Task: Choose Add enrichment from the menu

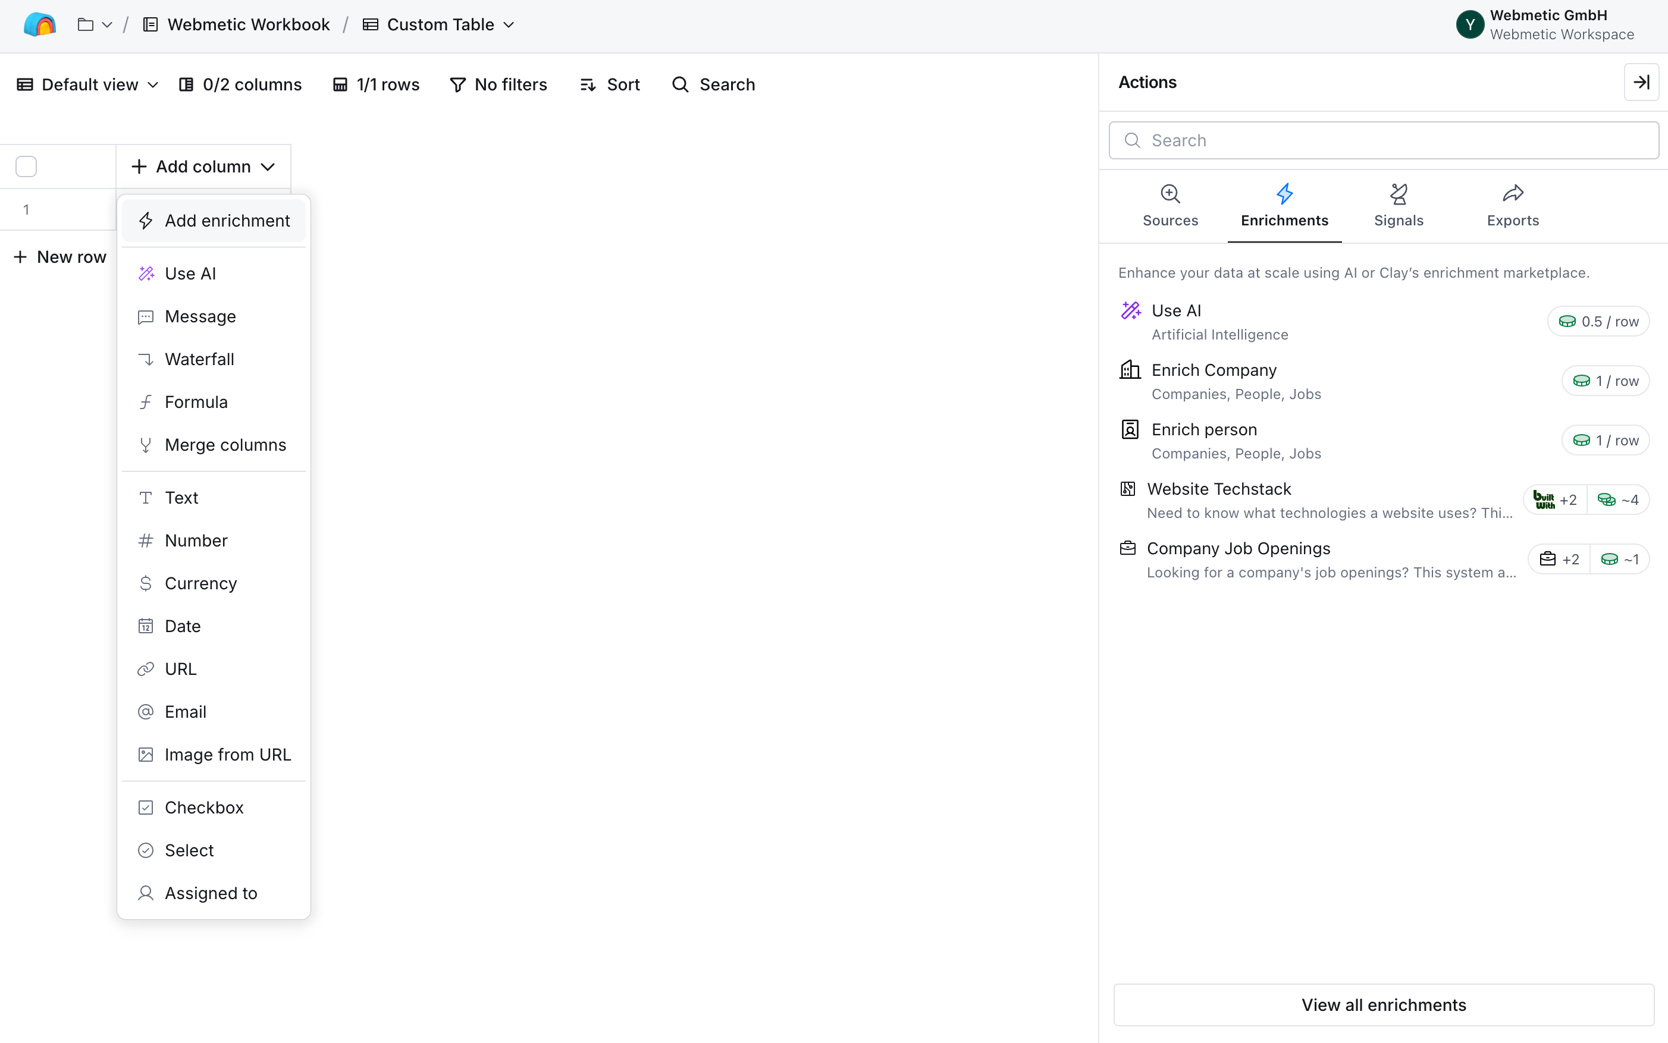Action: point(213,221)
